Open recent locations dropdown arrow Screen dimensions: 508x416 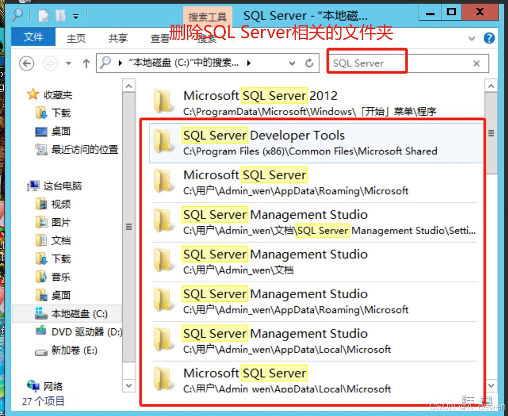click(x=68, y=63)
